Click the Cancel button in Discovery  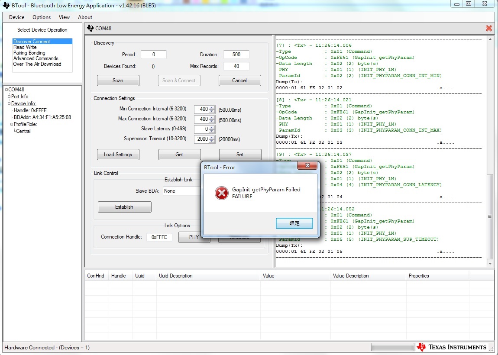(x=239, y=81)
